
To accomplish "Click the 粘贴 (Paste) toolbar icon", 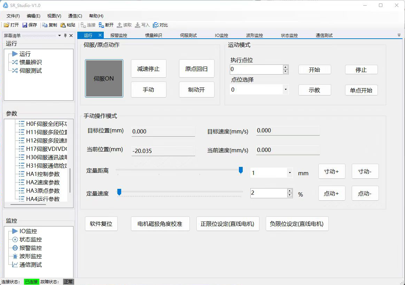I will [x=63, y=25].
